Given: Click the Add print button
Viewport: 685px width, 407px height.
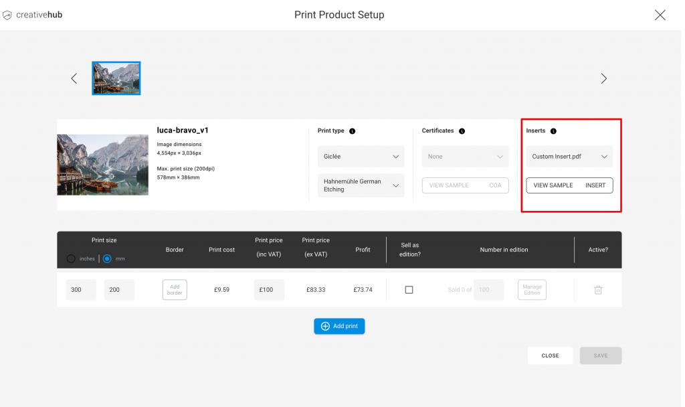Looking at the screenshot, I should (339, 326).
